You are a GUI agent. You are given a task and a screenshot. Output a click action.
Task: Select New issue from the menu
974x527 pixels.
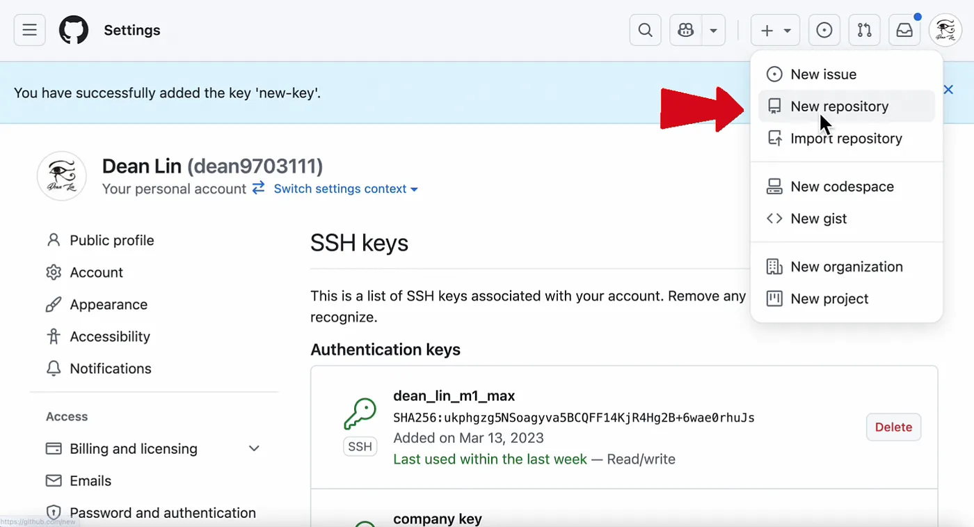847,74
